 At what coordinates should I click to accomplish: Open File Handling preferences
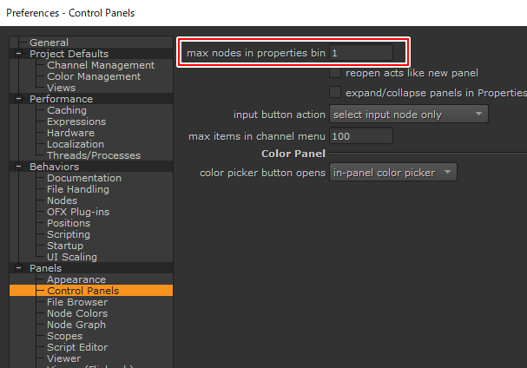click(x=77, y=189)
